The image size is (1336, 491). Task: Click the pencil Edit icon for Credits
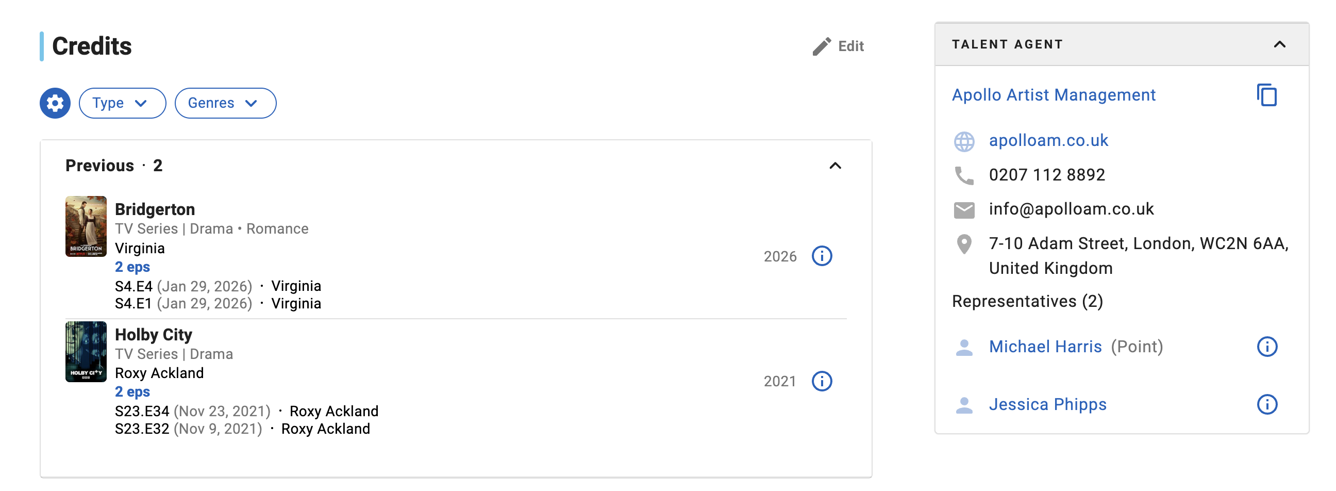coord(822,46)
